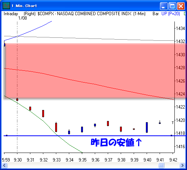
Task: Click the 9:41 time axis label
Action: point(160,160)
